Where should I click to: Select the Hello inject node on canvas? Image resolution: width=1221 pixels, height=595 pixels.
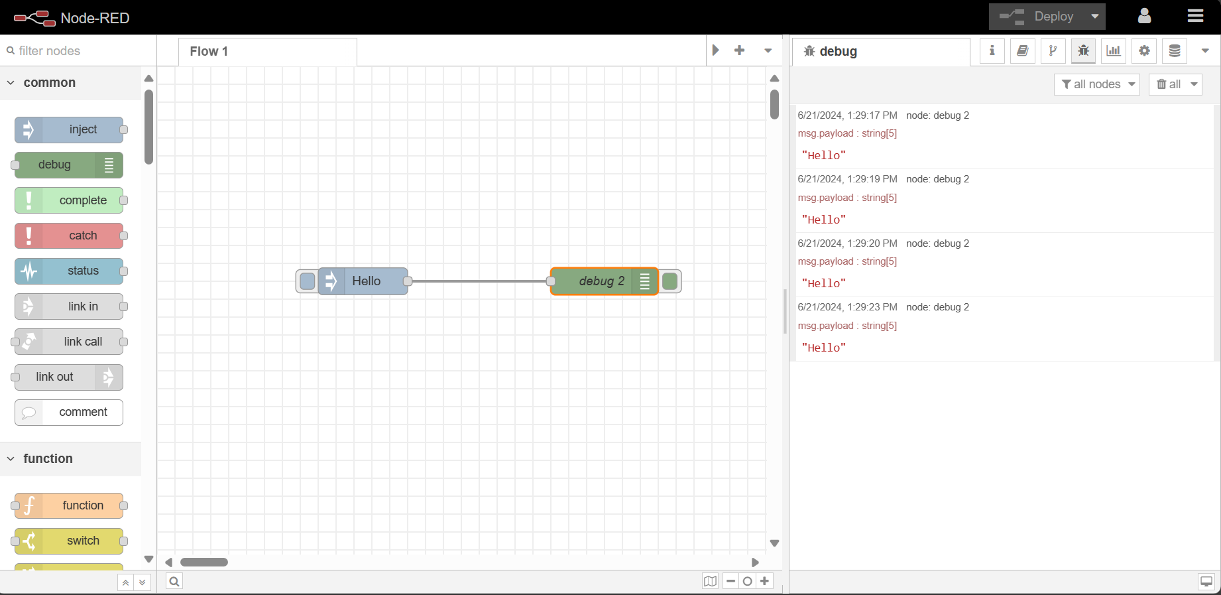point(363,281)
